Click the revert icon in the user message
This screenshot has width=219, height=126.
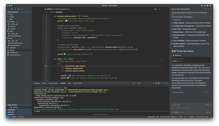210,17
